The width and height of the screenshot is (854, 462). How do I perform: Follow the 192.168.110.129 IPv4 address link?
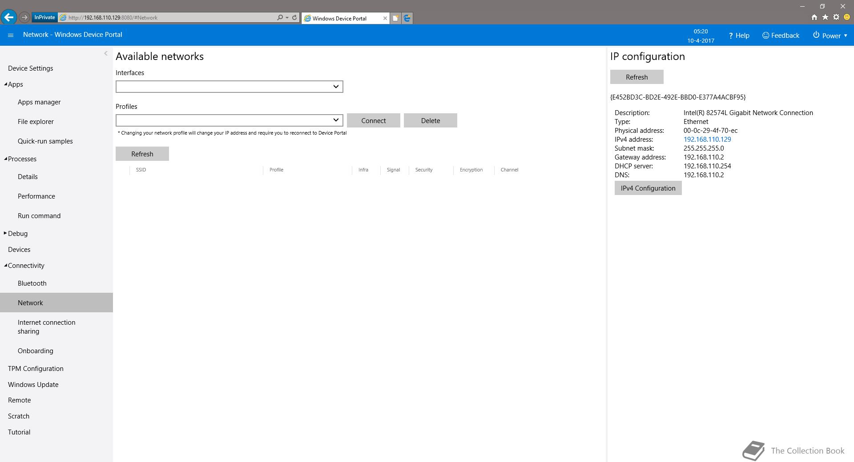point(707,139)
